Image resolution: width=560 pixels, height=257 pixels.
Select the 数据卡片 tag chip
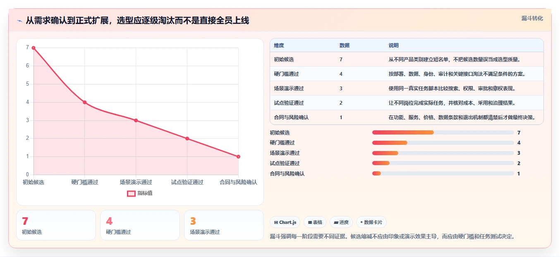click(371, 222)
